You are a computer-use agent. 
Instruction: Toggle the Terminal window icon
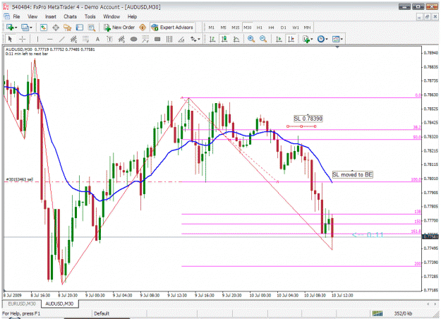[80, 28]
